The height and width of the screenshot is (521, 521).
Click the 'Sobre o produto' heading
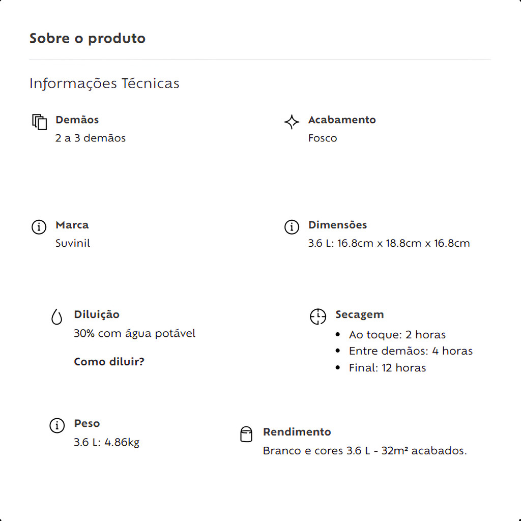pos(88,39)
